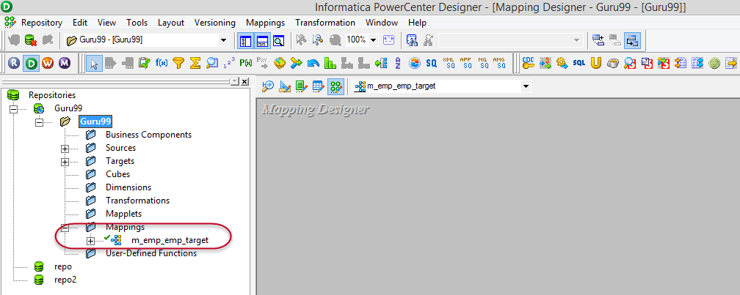Select the Aggregator sigma transformation icon

pos(195,63)
